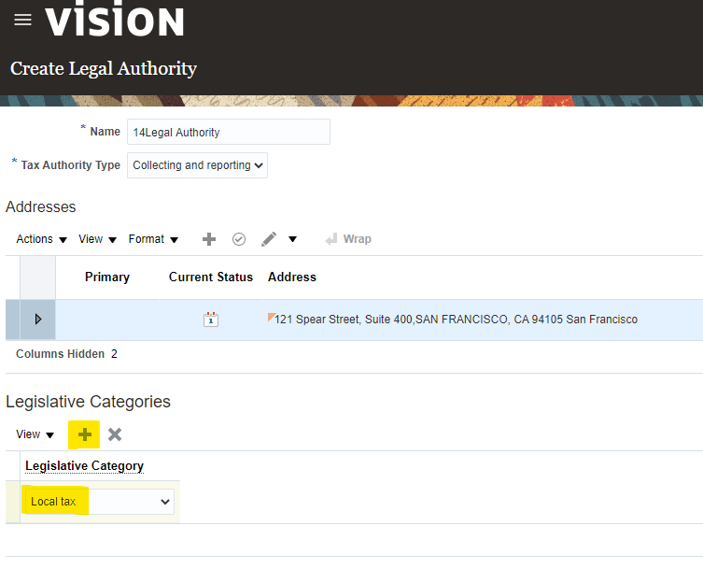Open the Format menu in Addresses
The width and height of the screenshot is (703, 569).
point(153,239)
